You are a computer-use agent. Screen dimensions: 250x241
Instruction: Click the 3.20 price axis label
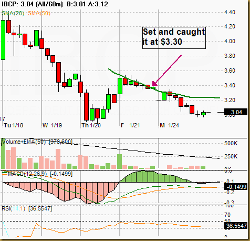[x=230, y=100]
